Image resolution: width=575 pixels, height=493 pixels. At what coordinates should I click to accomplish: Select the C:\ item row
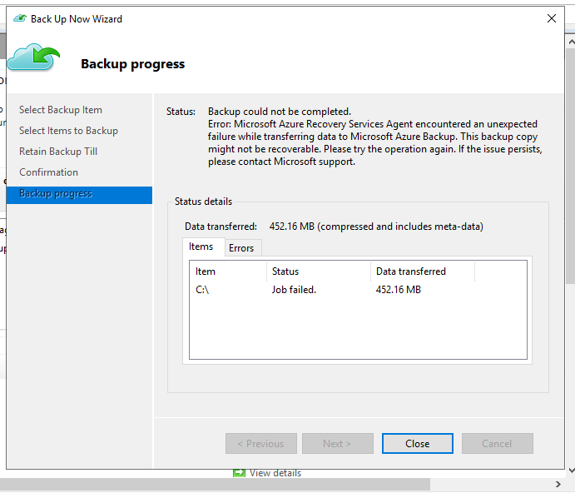point(358,290)
